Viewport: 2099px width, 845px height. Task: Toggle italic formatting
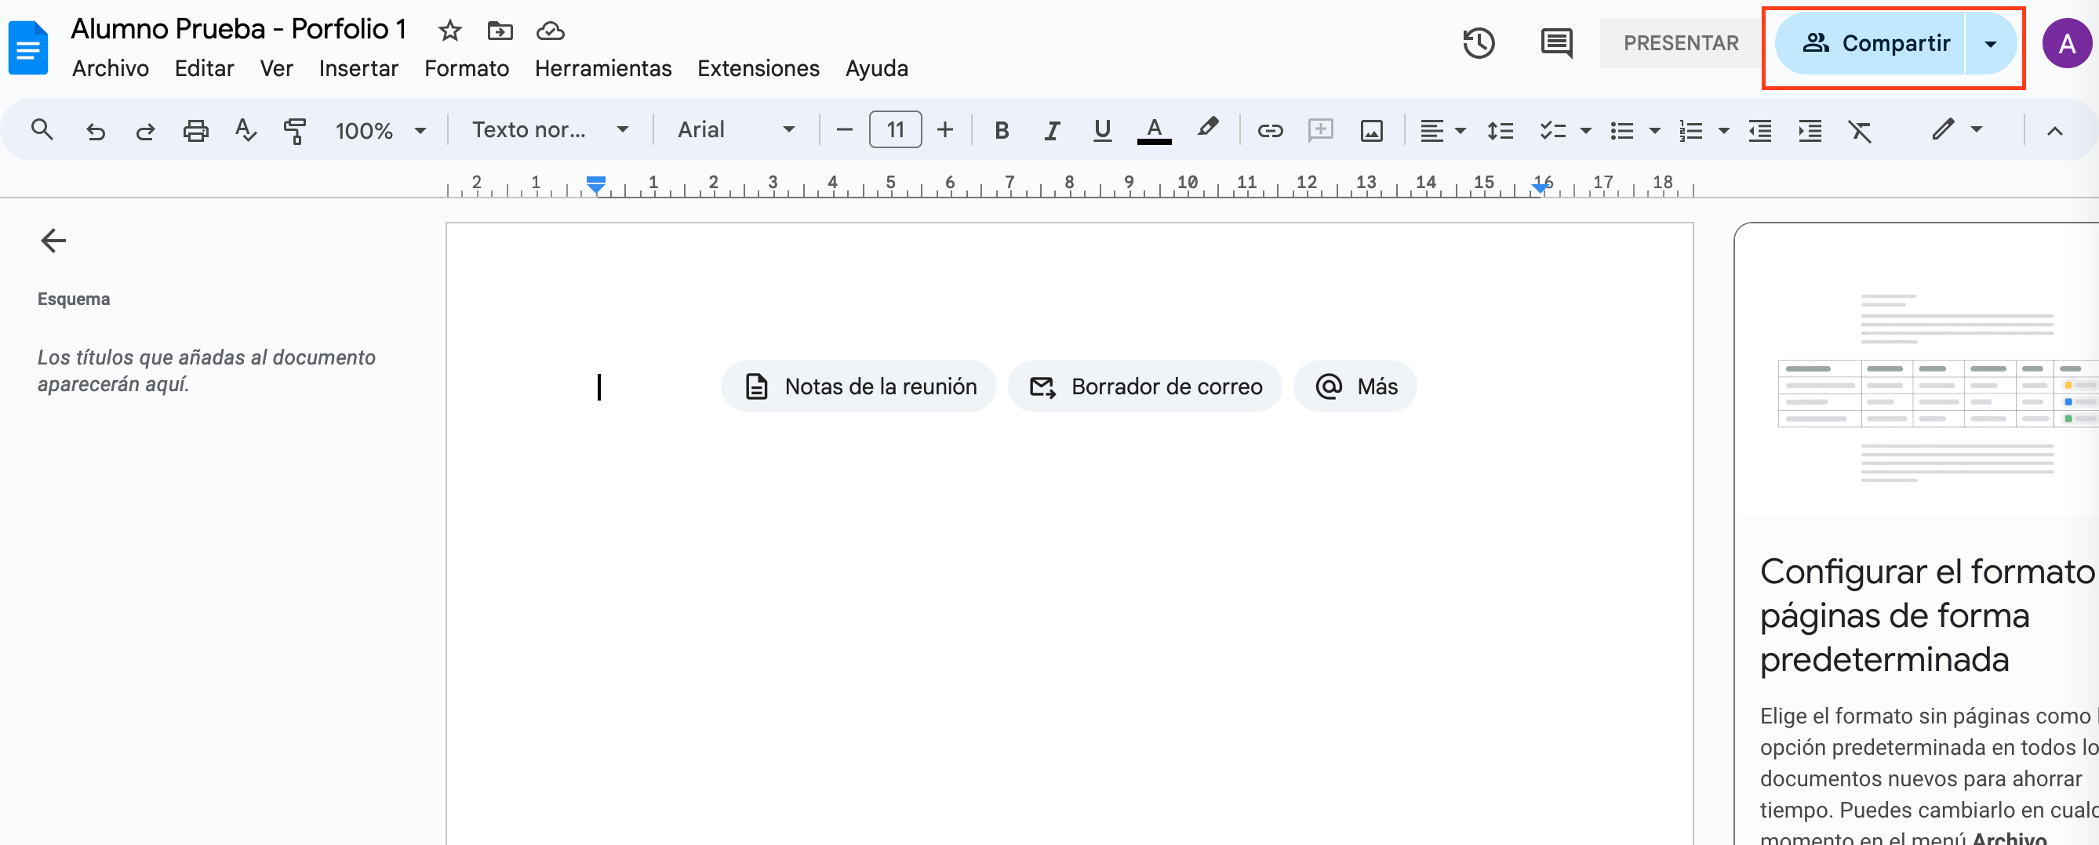1052,130
